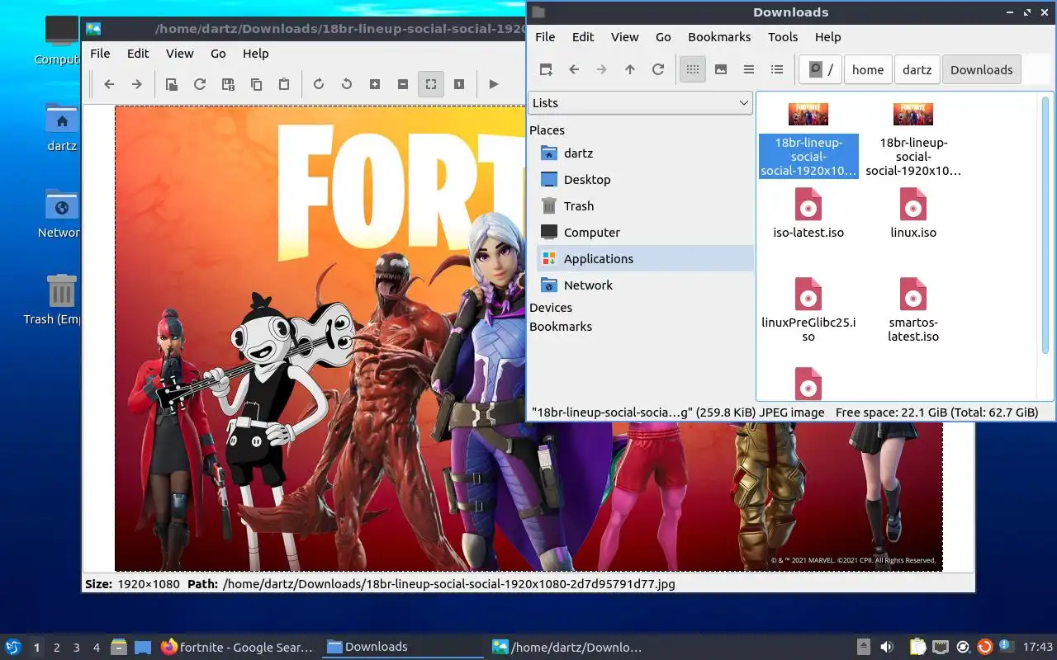Open Edit menu in image viewer
1057x660 pixels.
click(x=138, y=54)
